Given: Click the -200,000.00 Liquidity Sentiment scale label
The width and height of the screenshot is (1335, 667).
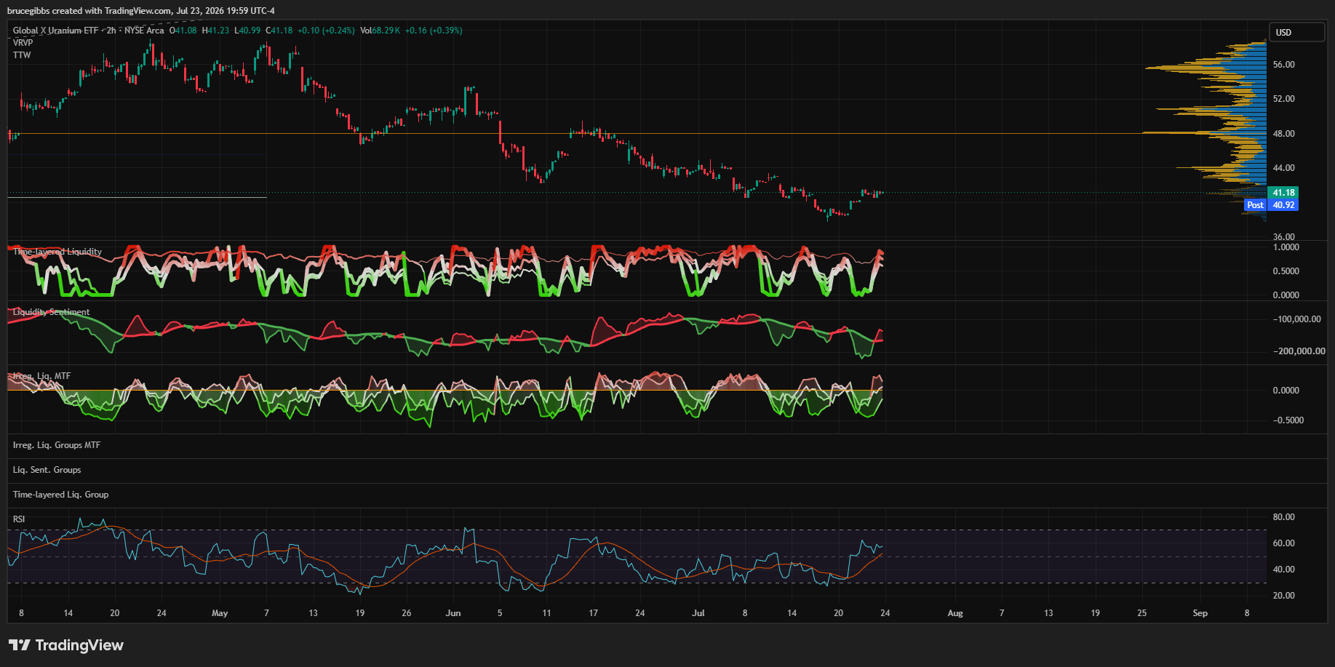Looking at the screenshot, I should [x=1299, y=351].
